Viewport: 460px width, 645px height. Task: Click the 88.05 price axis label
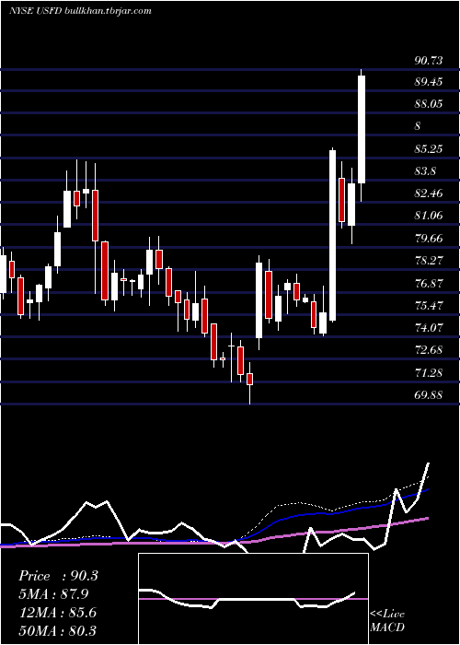pyautogui.click(x=429, y=104)
